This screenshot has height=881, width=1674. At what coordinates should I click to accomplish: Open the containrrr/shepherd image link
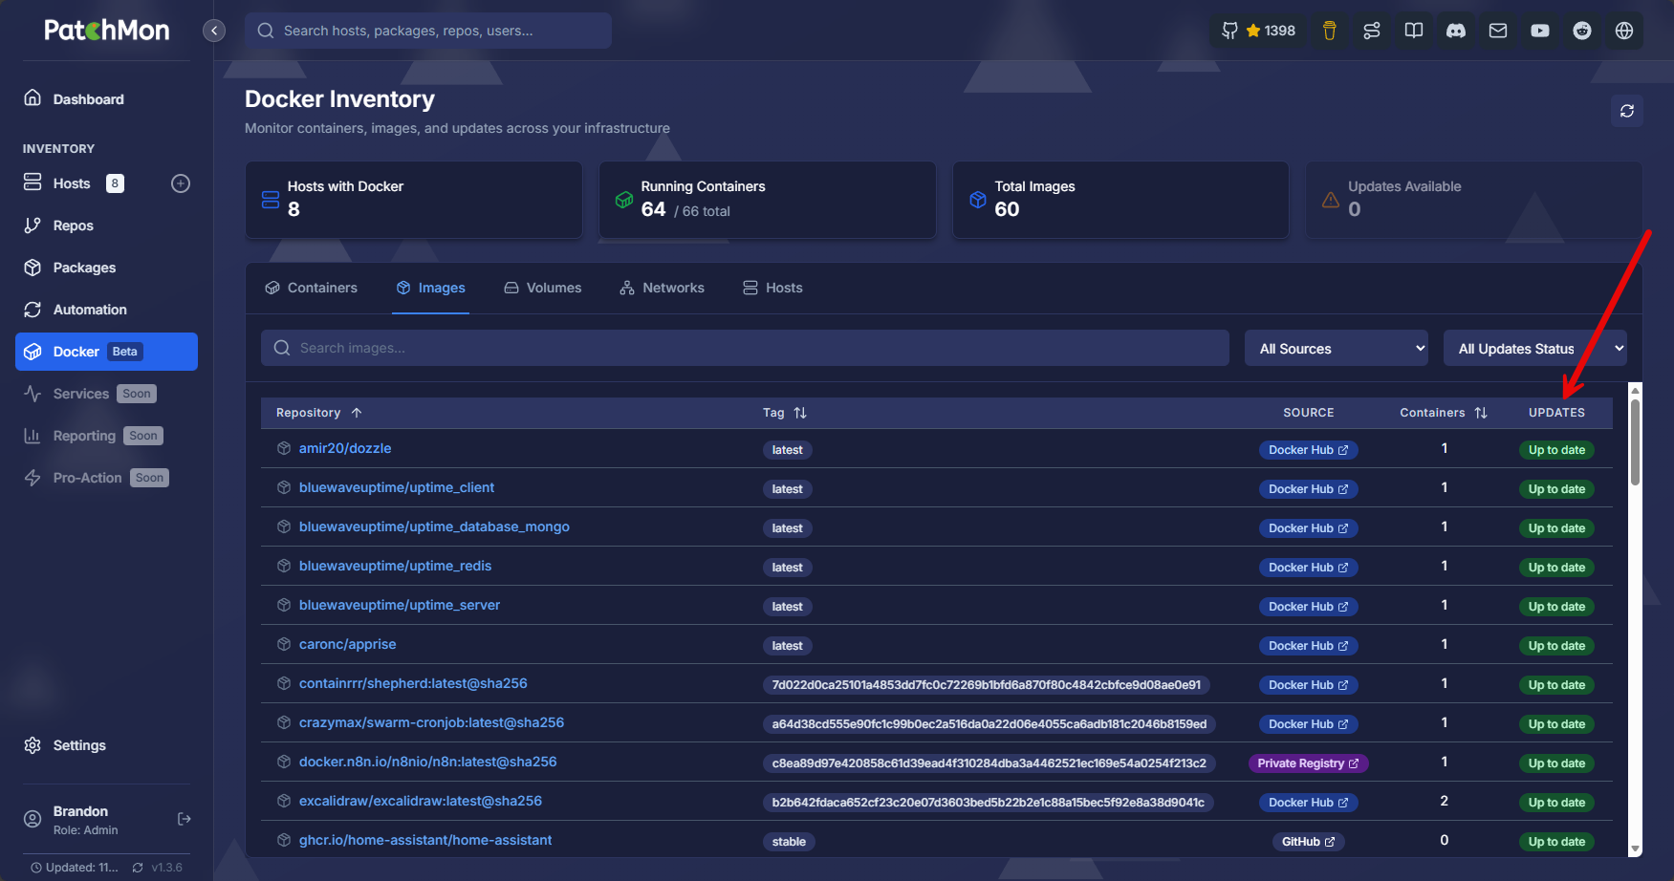point(413,683)
